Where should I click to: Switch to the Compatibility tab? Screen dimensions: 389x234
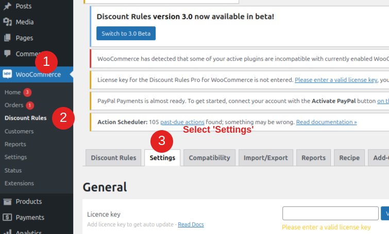click(x=209, y=158)
